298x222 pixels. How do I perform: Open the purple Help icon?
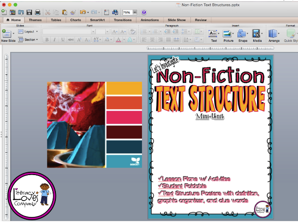[x=144, y=13]
